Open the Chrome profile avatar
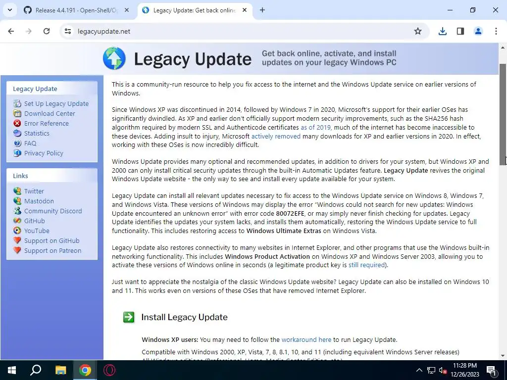Viewport: 507px width, 380px height. (x=478, y=31)
